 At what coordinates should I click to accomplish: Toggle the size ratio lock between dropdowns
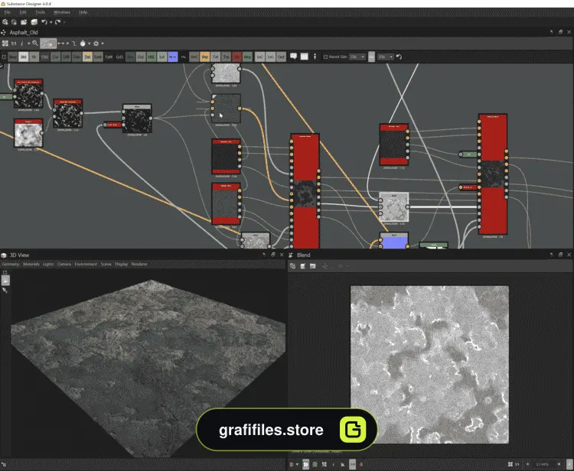(x=371, y=57)
